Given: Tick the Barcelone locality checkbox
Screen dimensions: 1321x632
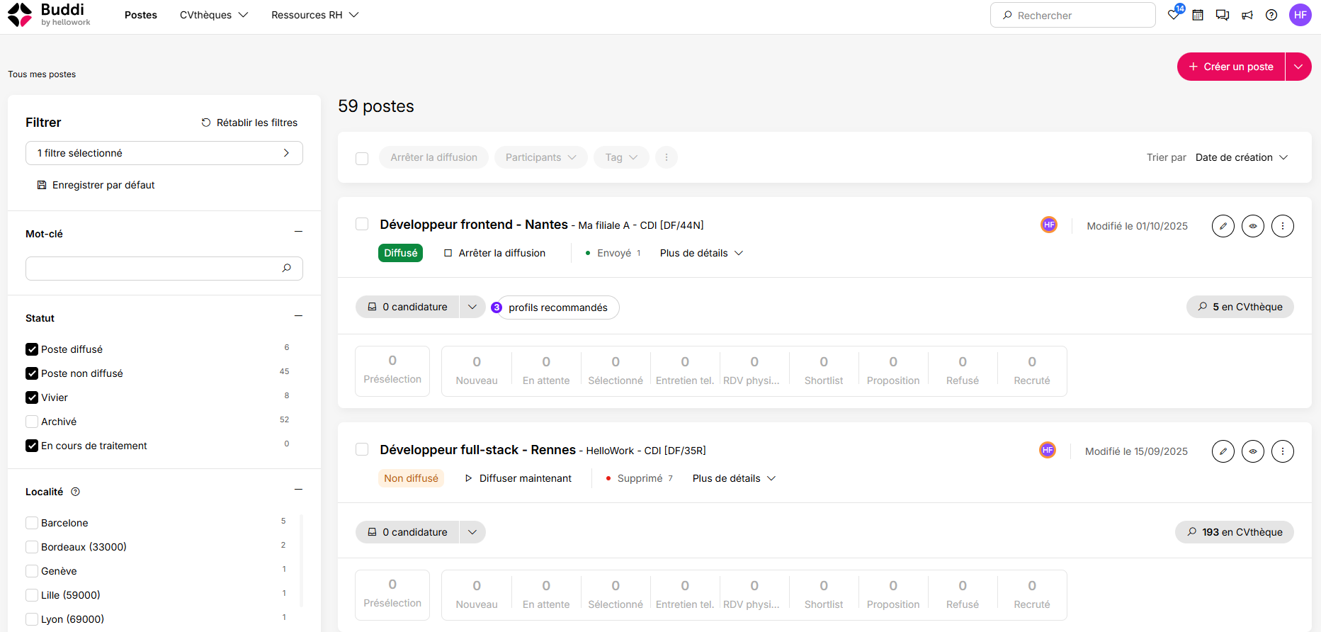Looking at the screenshot, I should coord(32,523).
